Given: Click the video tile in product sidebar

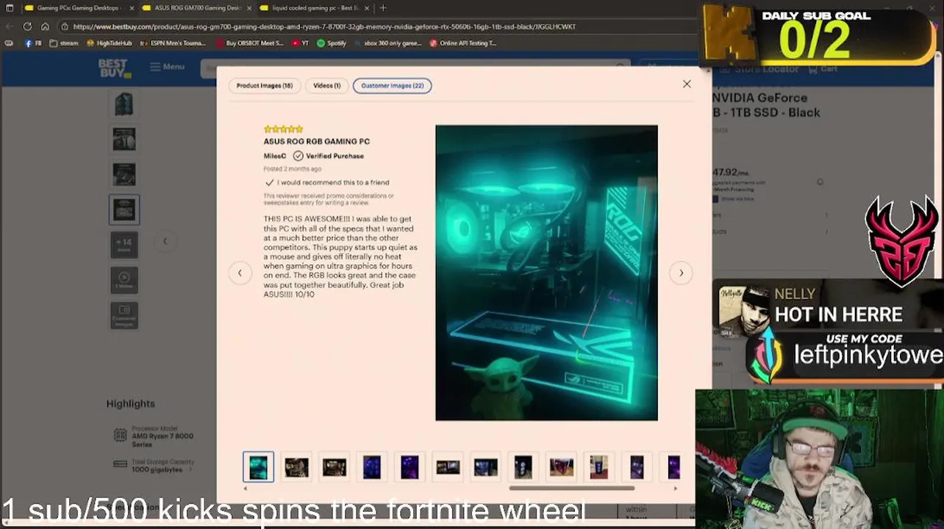Looking at the screenshot, I should pyautogui.click(x=124, y=280).
